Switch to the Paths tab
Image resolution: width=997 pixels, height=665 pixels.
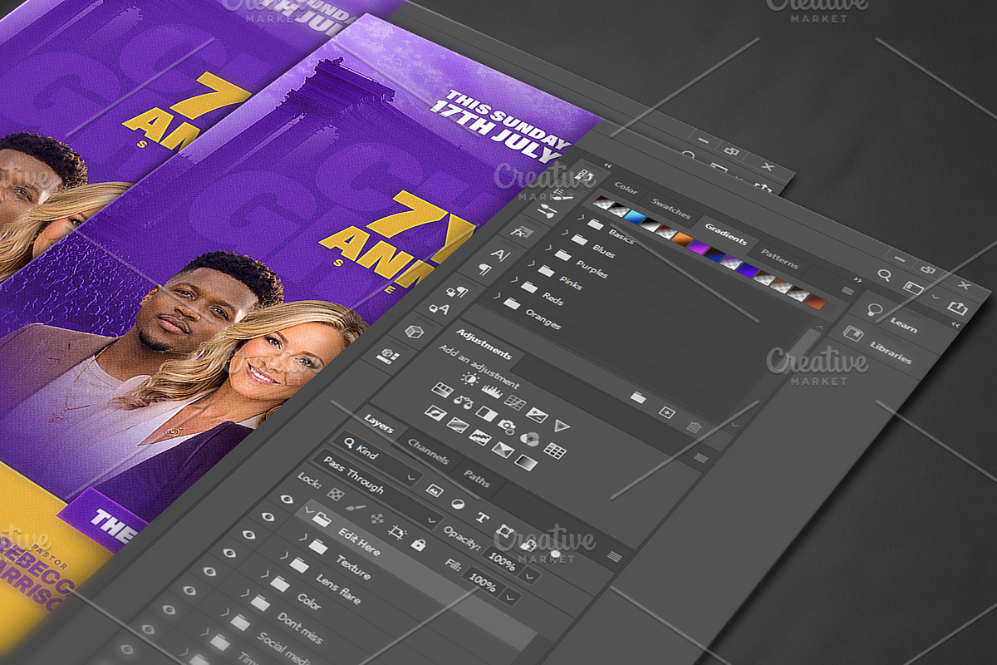[477, 480]
